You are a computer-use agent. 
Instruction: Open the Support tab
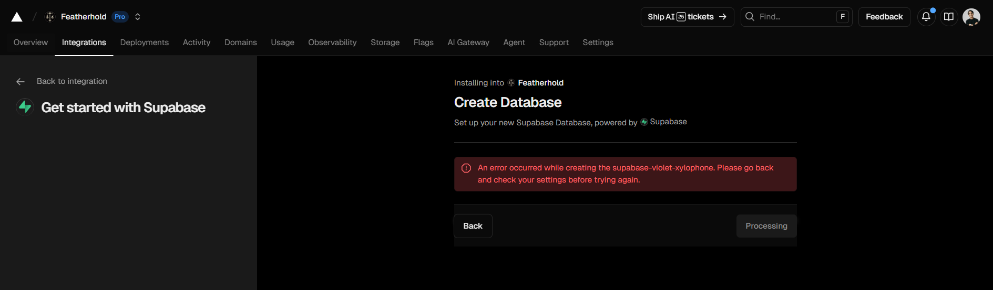[x=554, y=42]
